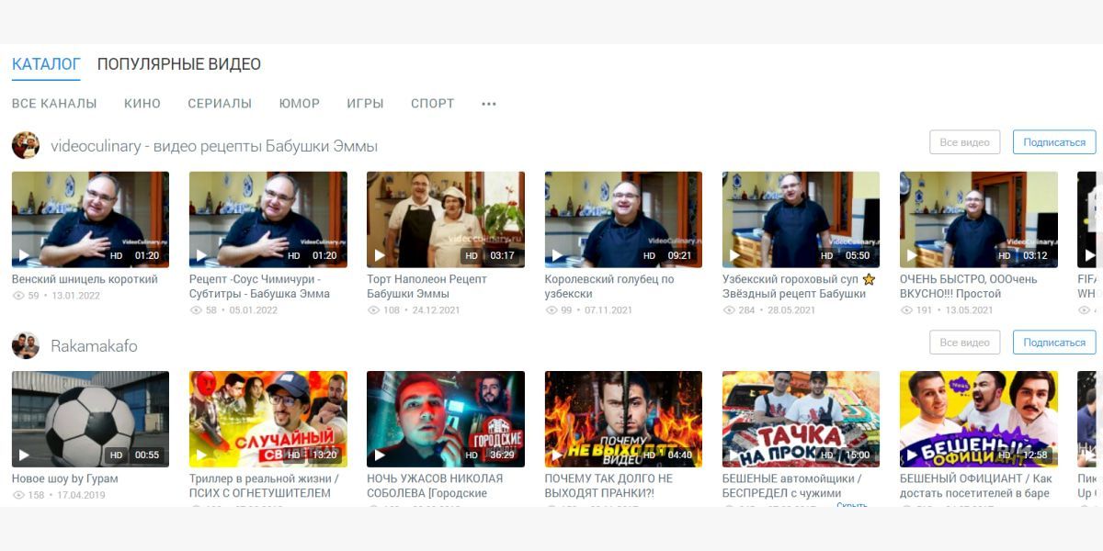The width and height of the screenshot is (1103, 551).
Task: Click the 36:29 duration label
Action: click(502, 455)
